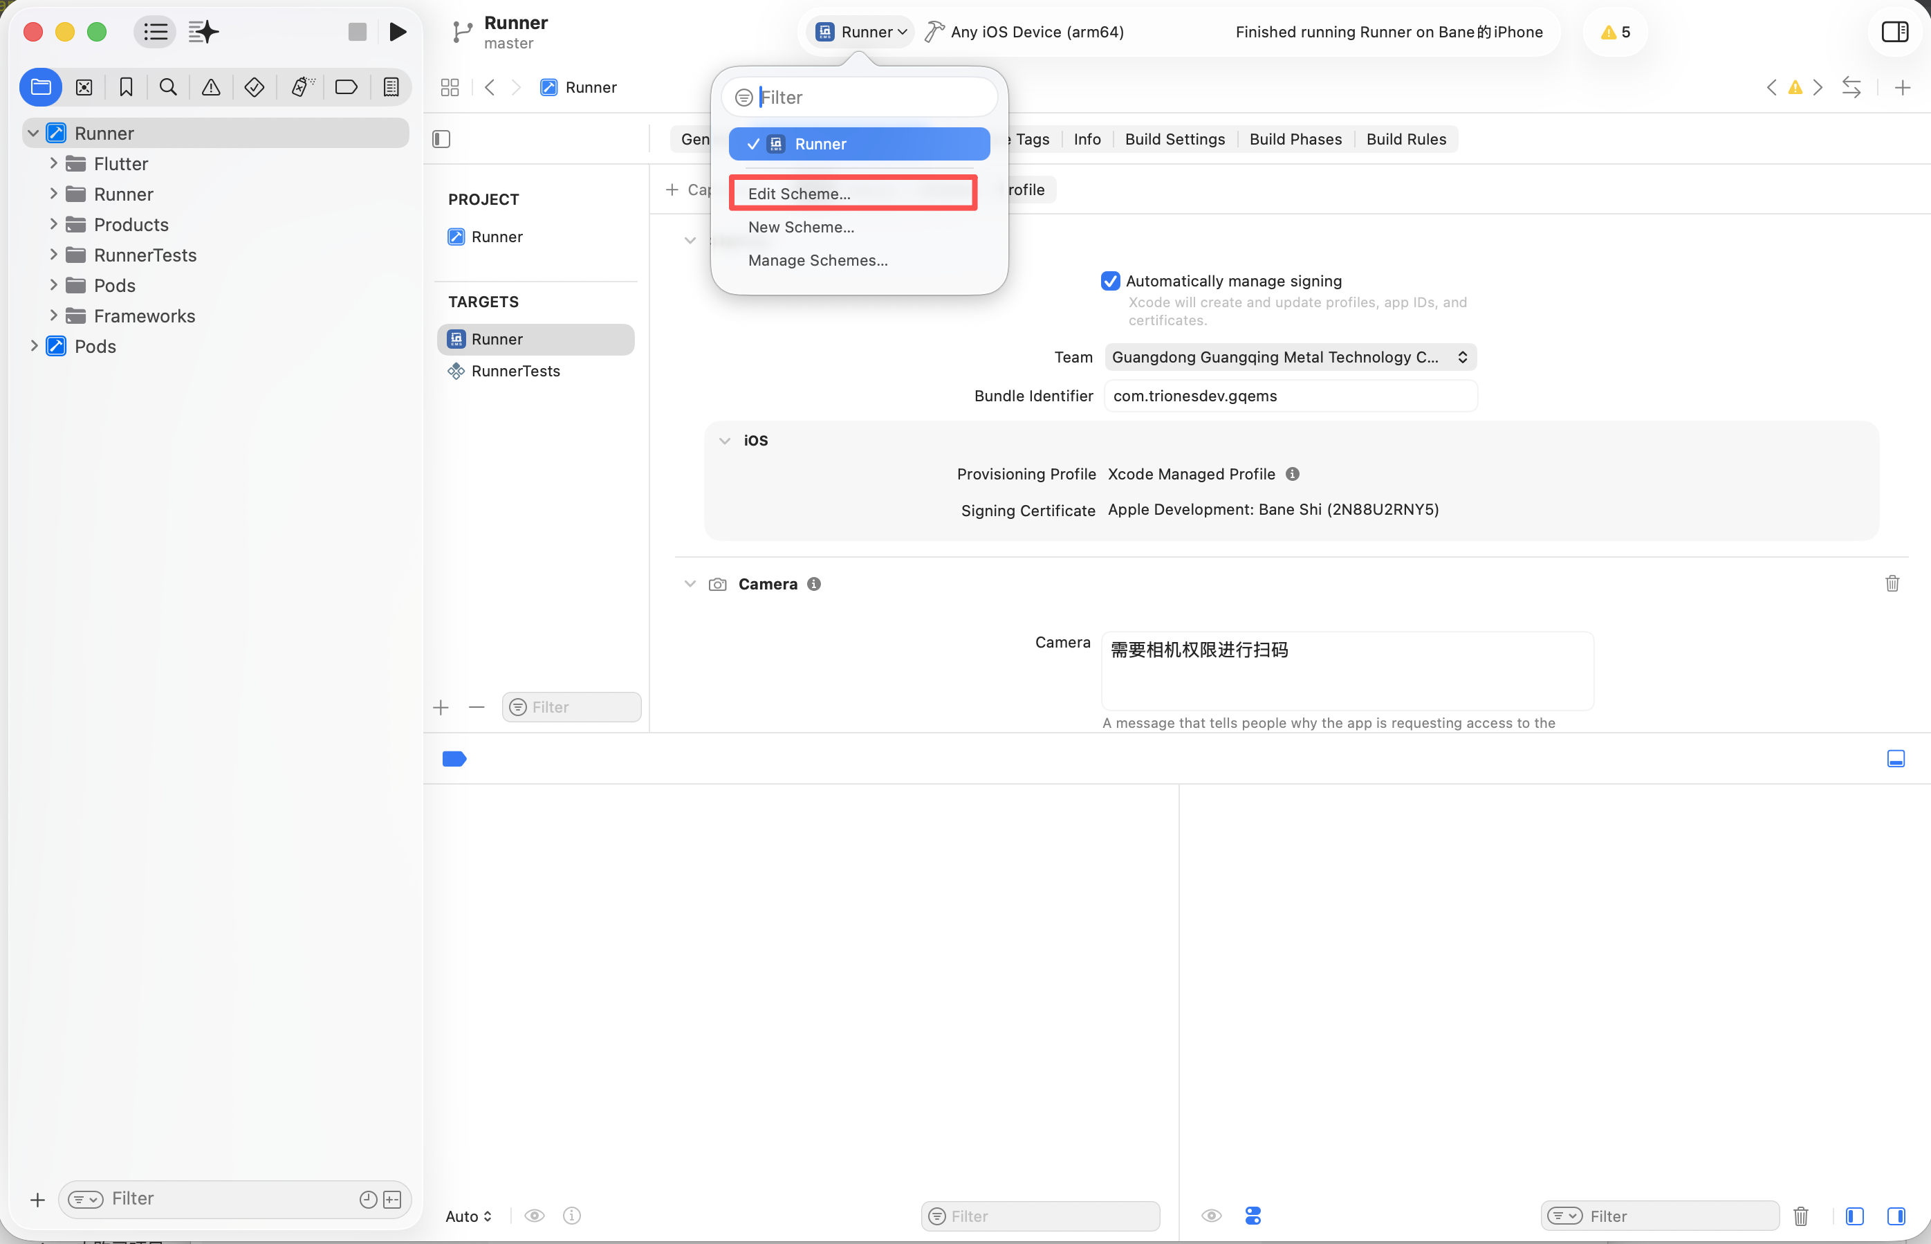Expand the Flutter folder
This screenshot has height=1244, width=1931.
pyautogui.click(x=53, y=164)
